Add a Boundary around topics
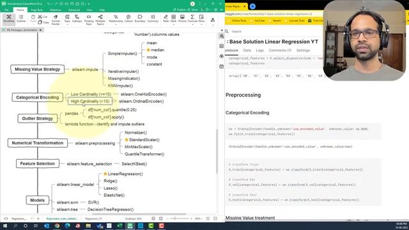409x230 pixels. tap(140, 19)
